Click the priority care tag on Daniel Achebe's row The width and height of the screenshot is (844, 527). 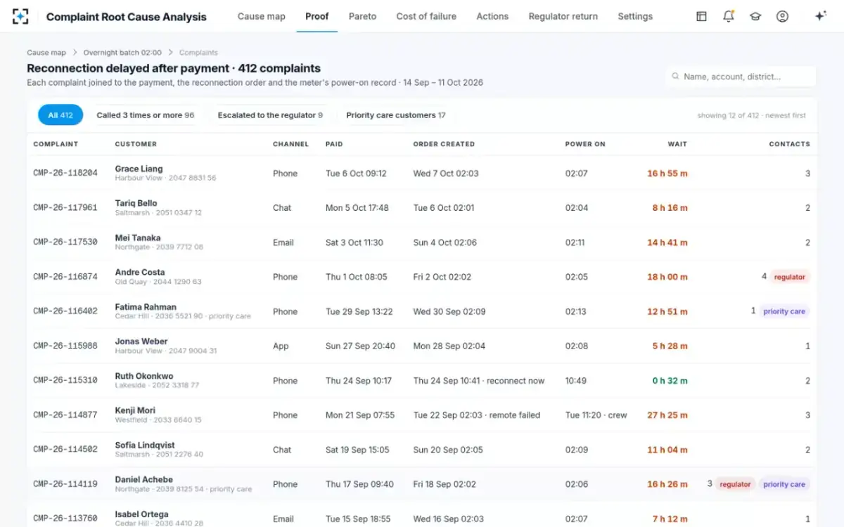[784, 484]
